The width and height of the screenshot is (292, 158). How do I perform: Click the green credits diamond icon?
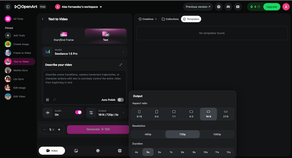(251, 7)
